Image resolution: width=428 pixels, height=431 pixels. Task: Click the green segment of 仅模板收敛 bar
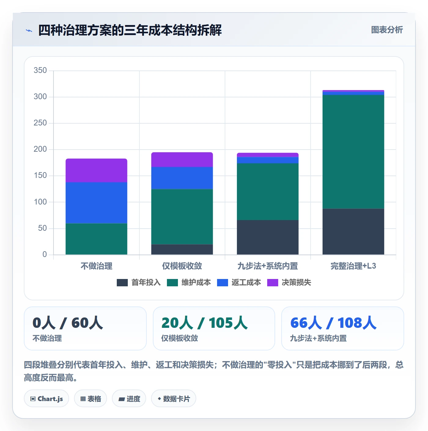pyautogui.click(x=182, y=217)
